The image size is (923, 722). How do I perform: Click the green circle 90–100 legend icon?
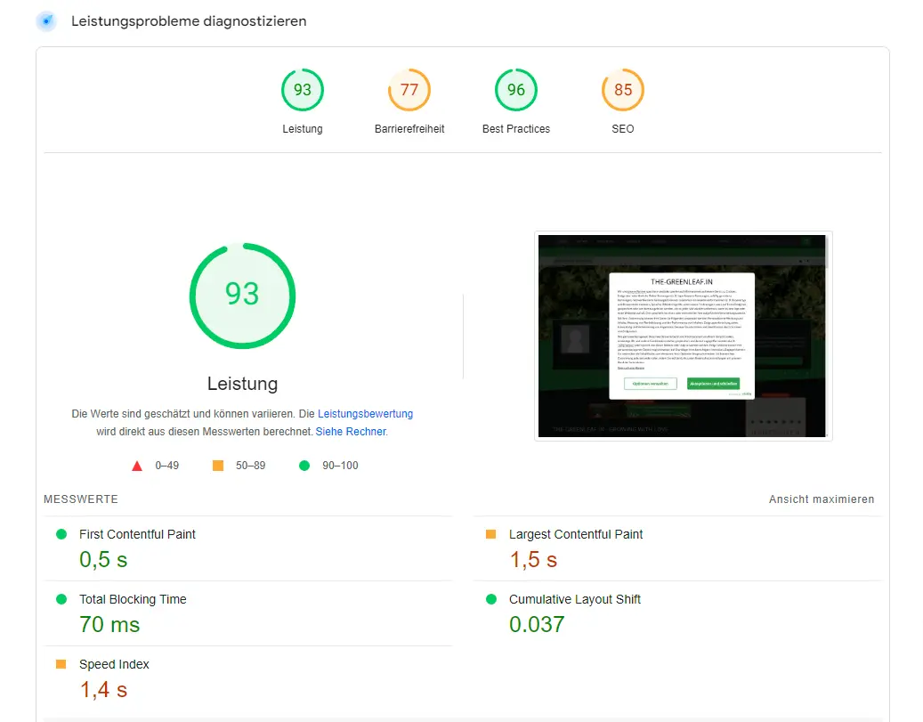tap(304, 466)
